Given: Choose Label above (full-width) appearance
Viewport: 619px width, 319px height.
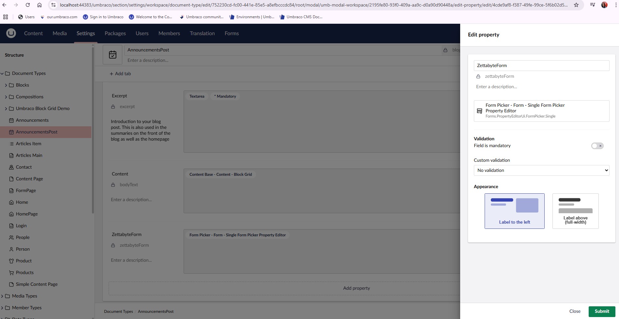Looking at the screenshot, I should tap(575, 211).
